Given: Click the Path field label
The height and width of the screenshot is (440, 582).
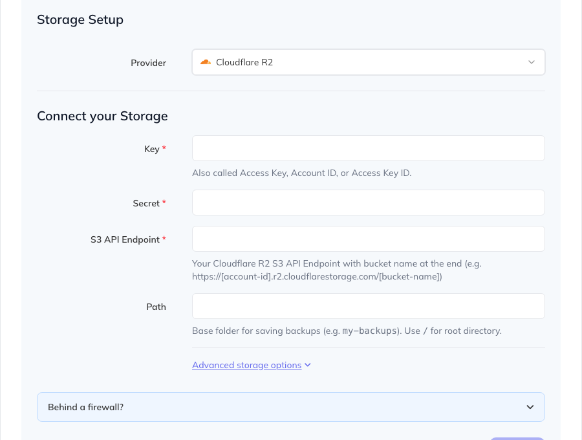Looking at the screenshot, I should point(156,307).
